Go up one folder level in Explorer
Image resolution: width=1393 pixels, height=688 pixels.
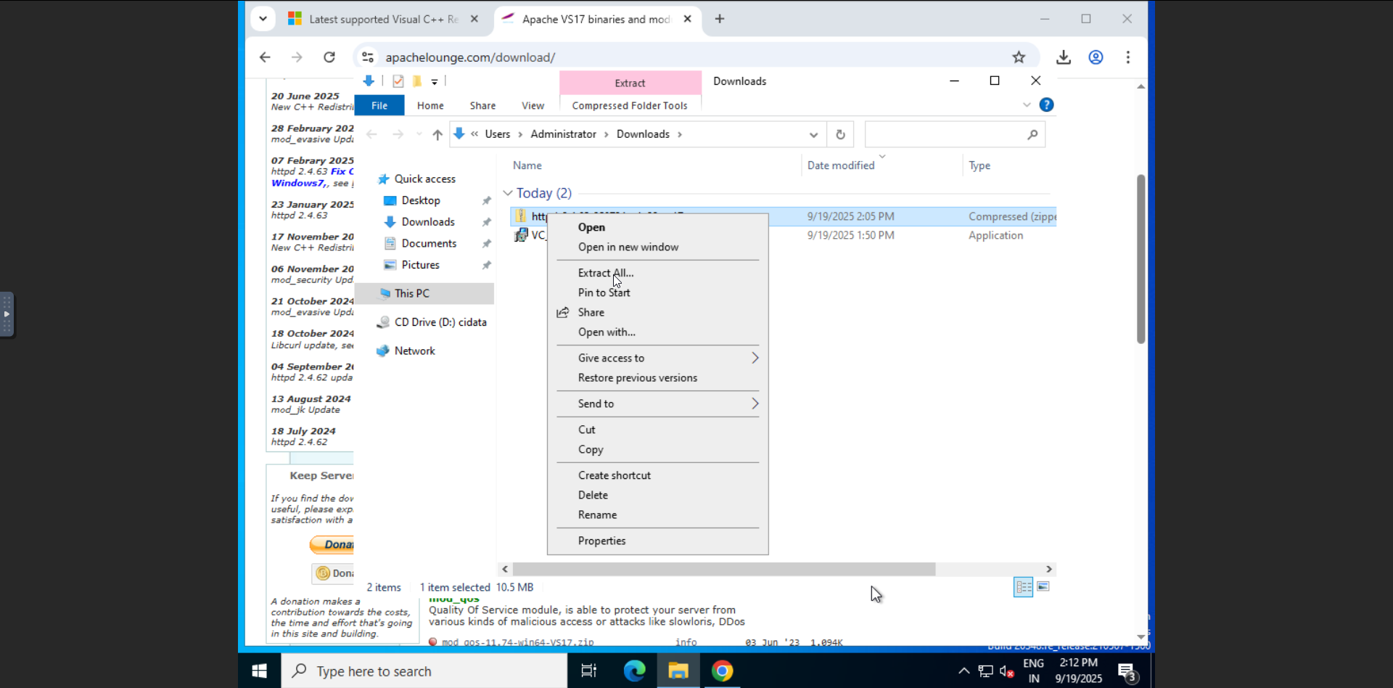[437, 134]
